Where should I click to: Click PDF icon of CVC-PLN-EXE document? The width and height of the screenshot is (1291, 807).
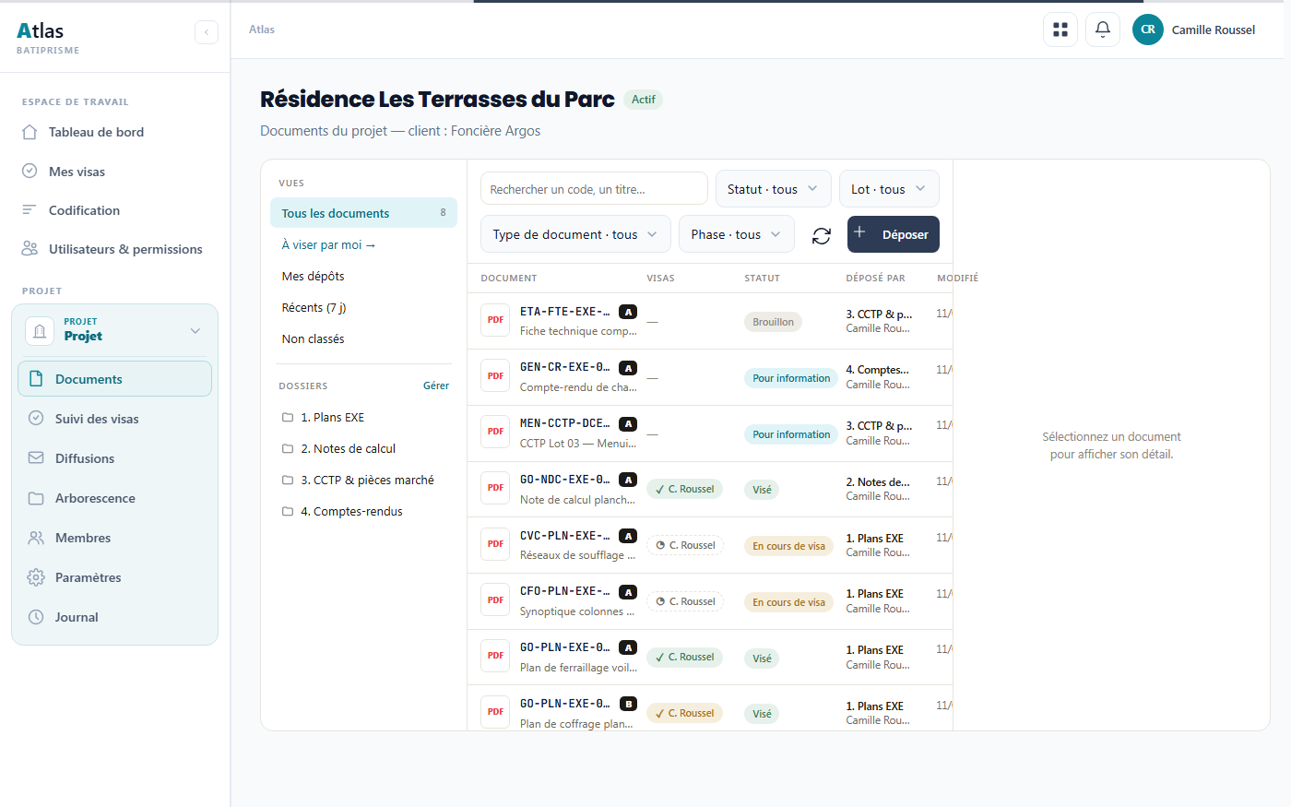tap(495, 544)
